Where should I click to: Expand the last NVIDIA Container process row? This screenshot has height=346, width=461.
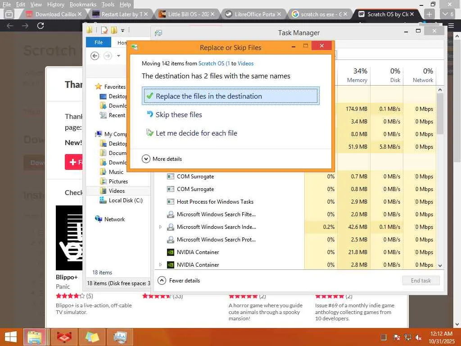(x=160, y=264)
